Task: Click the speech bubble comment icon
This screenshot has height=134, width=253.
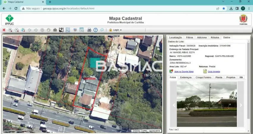Action: click(x=102, y=30)
